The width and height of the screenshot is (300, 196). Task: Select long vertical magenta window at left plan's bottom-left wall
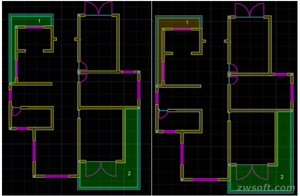[34, 151]
